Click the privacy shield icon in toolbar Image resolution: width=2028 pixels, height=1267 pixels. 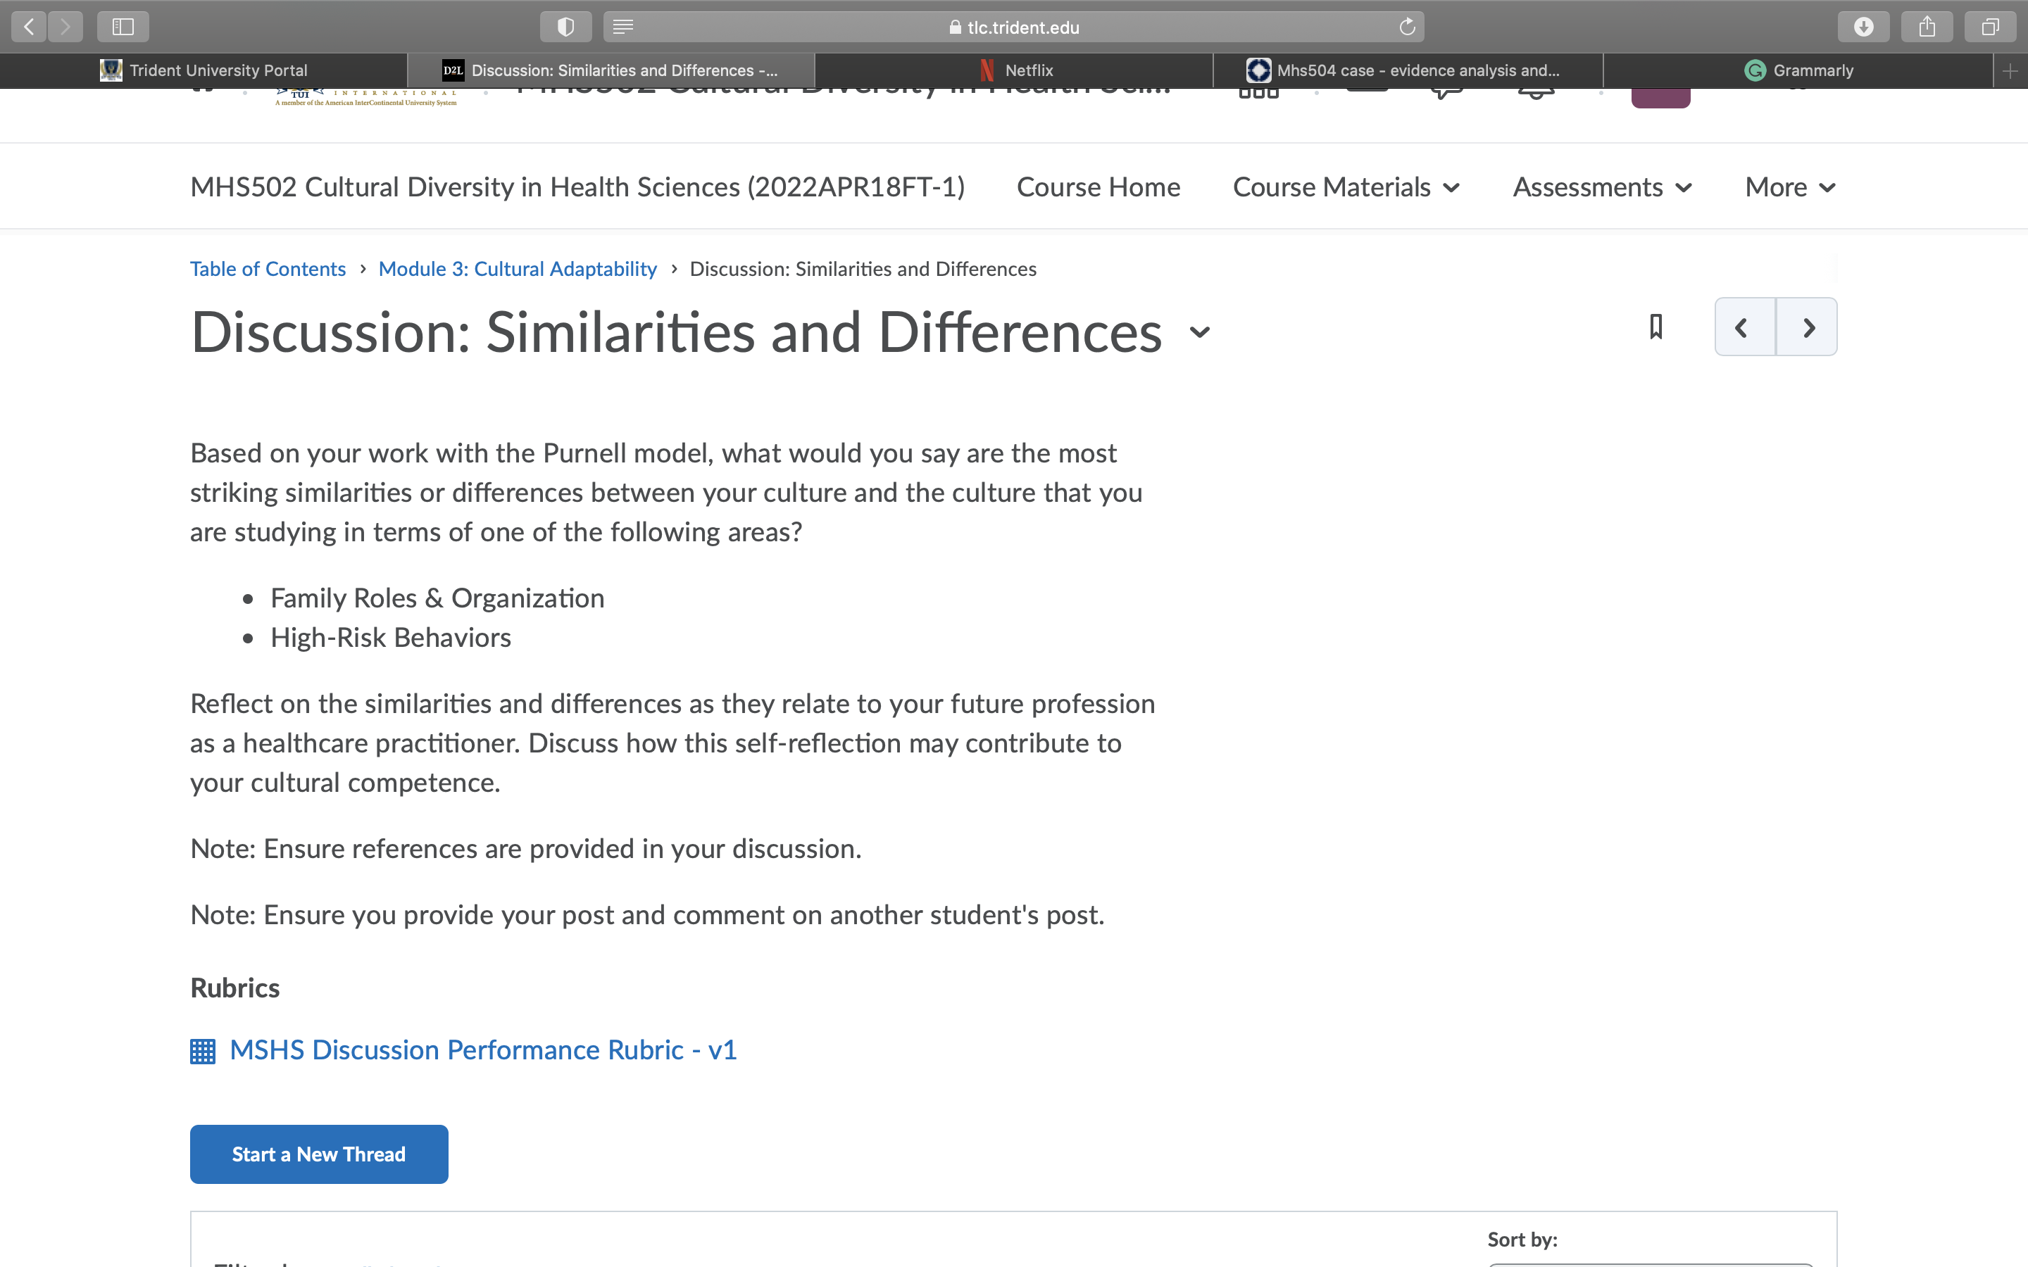point(565,27)
